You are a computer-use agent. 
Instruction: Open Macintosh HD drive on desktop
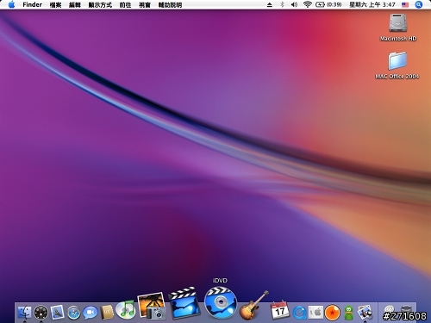pyautogui.click(x=398, y=28)
